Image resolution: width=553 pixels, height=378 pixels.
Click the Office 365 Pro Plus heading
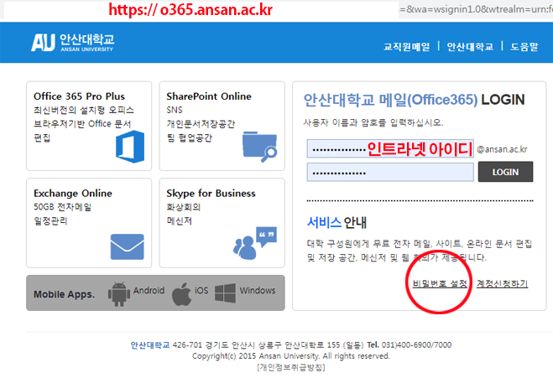click(x=80, y=96)
